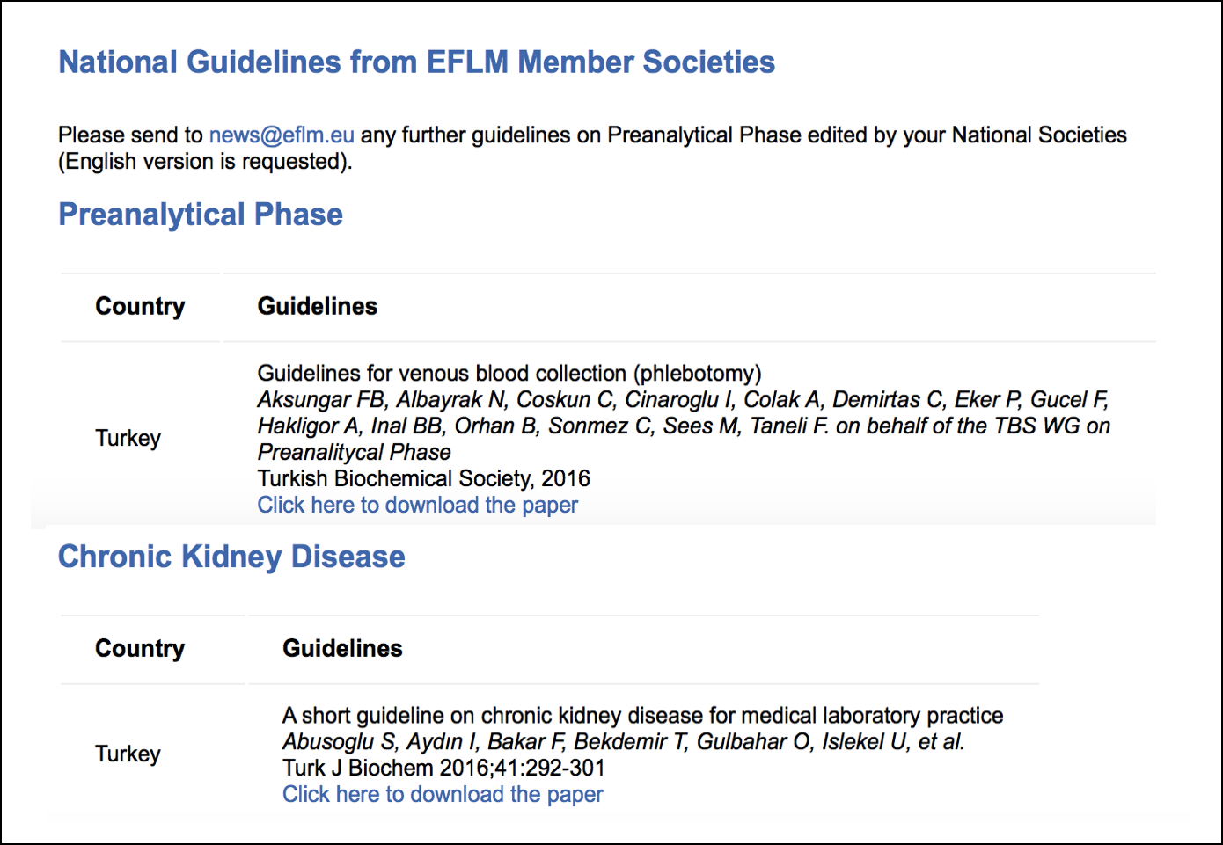1223x845 pixels.
Task: Click Country column header in Preanalytical table
Action: [x=140, y=306]
